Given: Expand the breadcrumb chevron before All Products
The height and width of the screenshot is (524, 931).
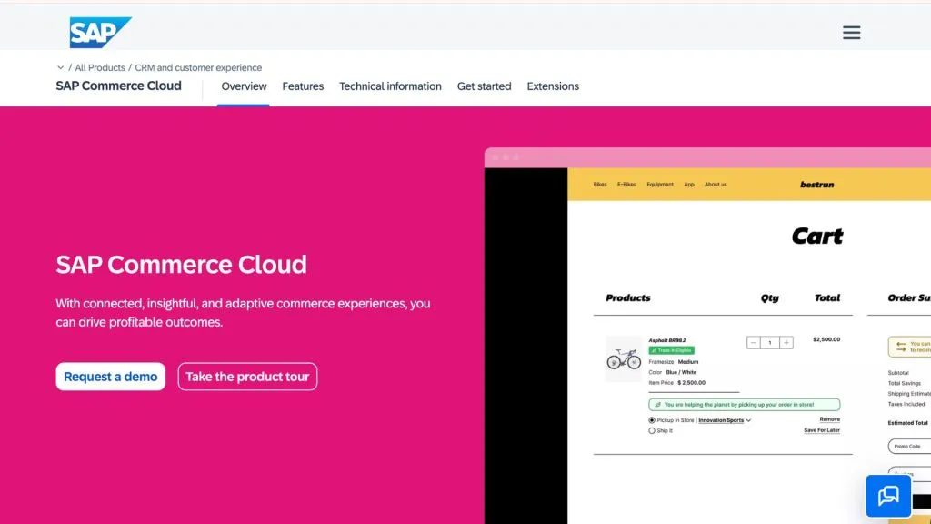Looking at the screenshot, I should pos(61,67).
